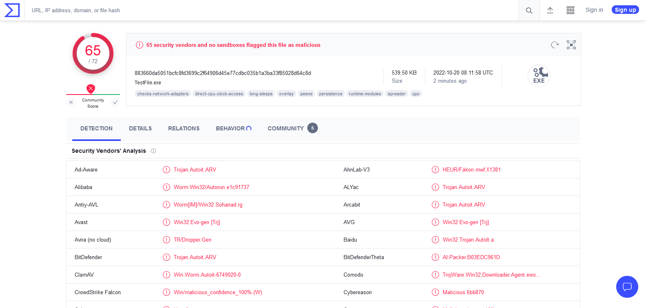
Task: Click the Malicious.6bb870 result
Action: point(463,292)
